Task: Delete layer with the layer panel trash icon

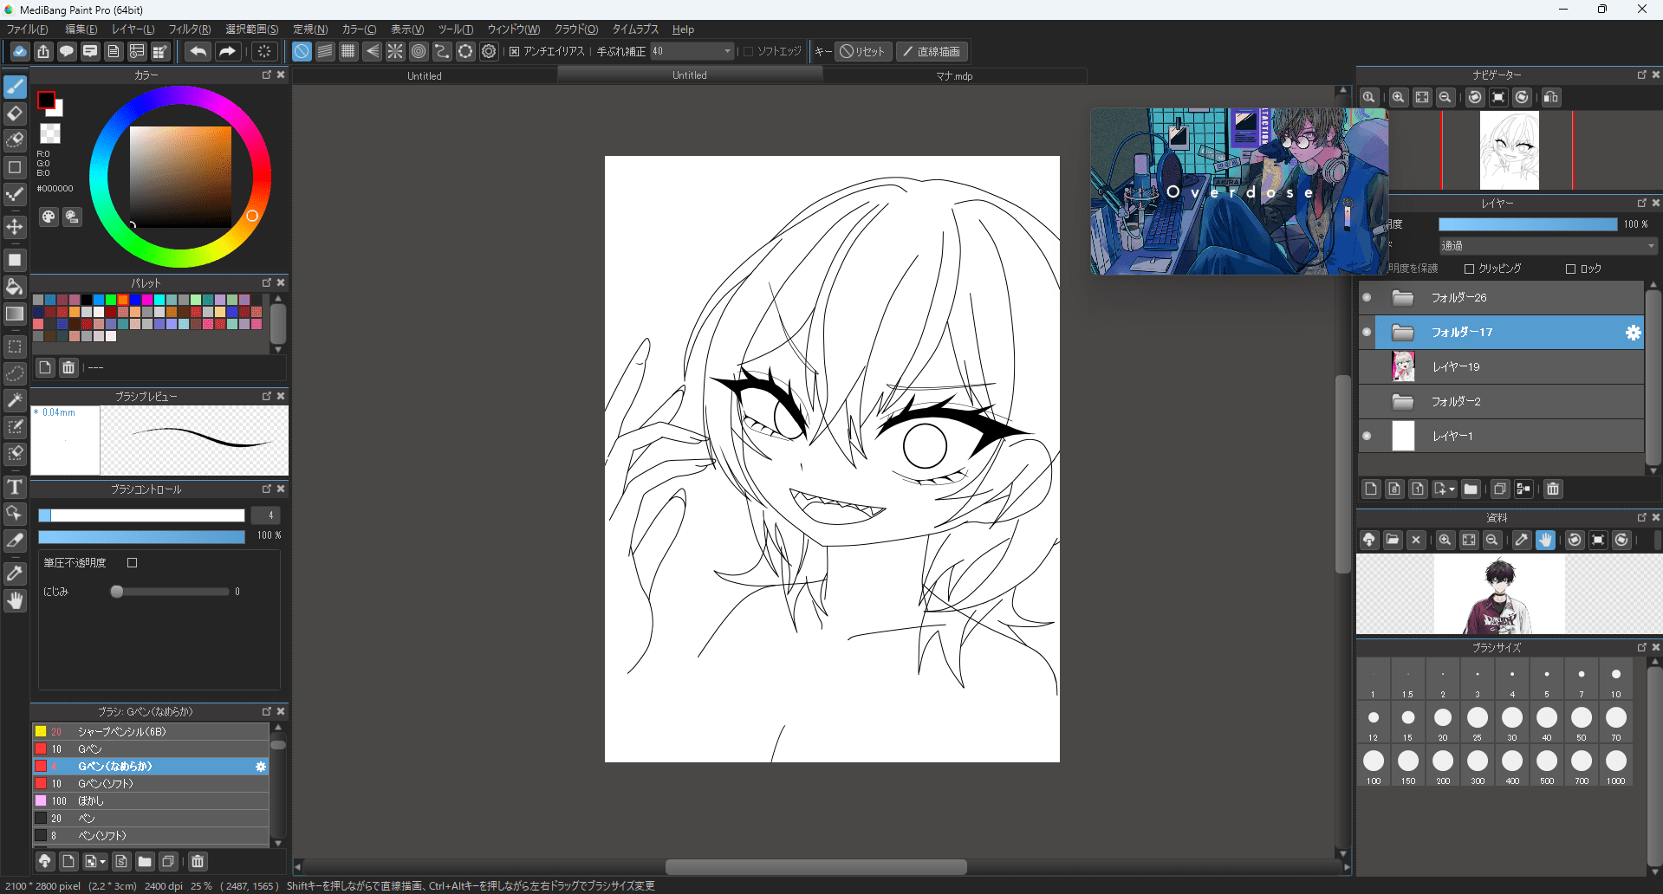Action: pyautogui.click(x=1553, y=489)
